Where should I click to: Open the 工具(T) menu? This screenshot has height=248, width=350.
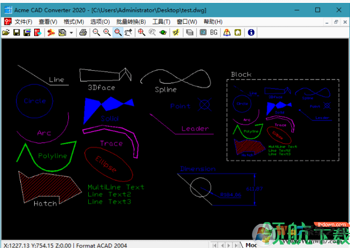(161, 22)
